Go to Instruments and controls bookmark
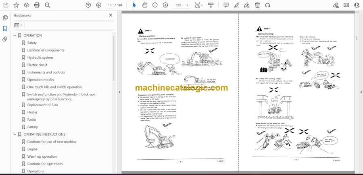The image size is (363, 175). 46,72
